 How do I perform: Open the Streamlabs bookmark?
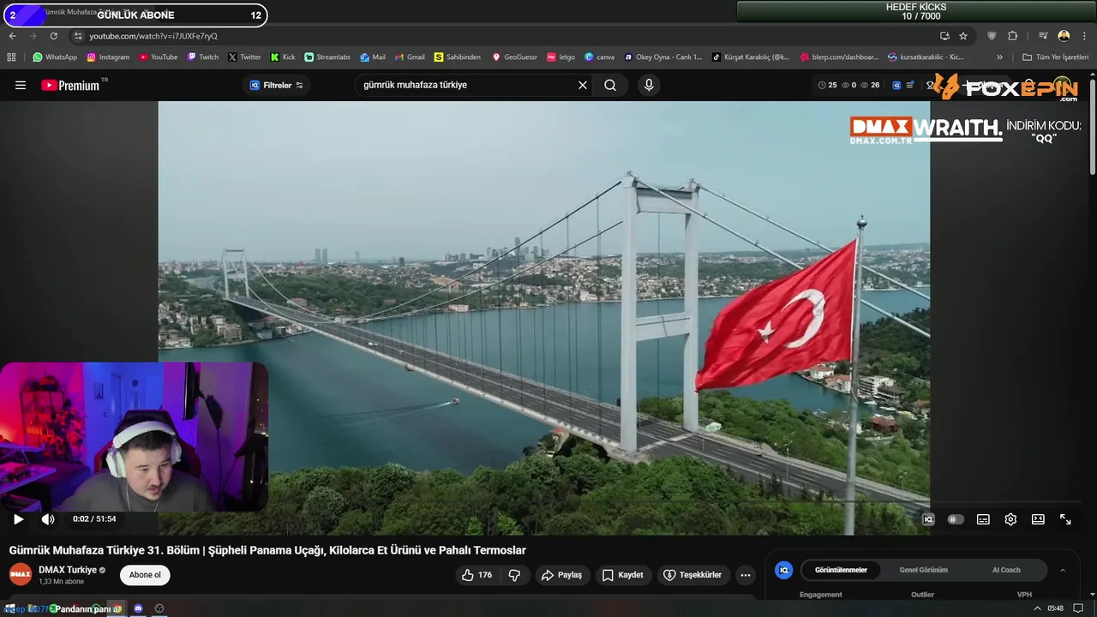coord(327,57)
